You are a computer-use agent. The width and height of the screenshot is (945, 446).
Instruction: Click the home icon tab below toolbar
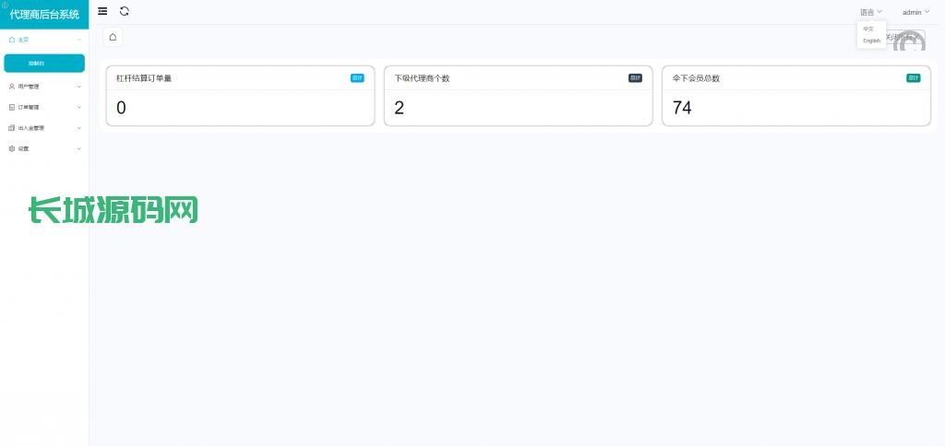pyautogui.click(x=113, y=37)
